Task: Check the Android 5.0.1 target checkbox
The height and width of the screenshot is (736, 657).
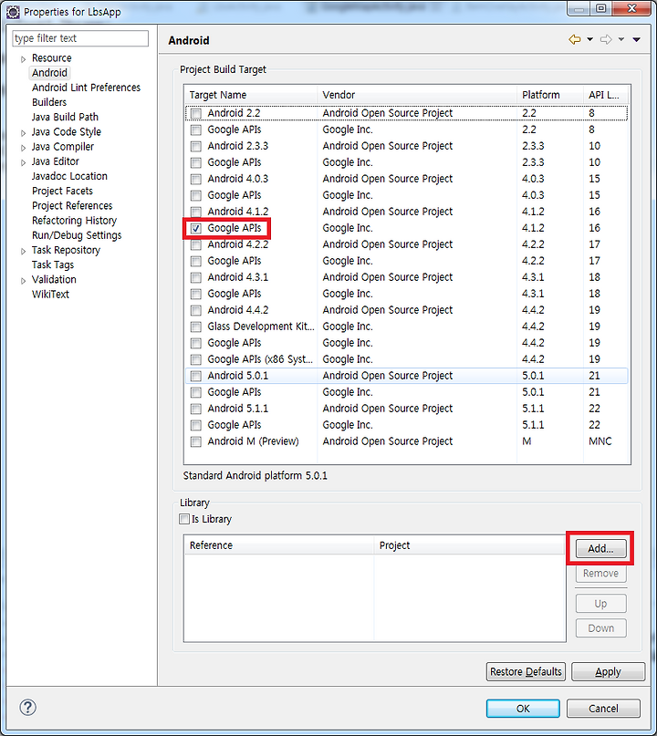Action: (x=196, y=376)
